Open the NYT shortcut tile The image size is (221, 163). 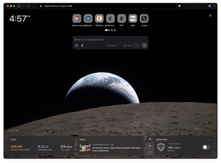(x=122, y=18)
